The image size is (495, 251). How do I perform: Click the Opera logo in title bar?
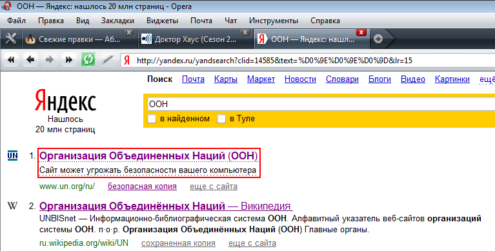(6, 6)
